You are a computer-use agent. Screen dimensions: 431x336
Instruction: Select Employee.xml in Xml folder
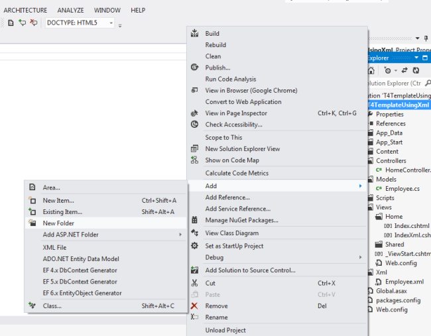click(404, 282)
